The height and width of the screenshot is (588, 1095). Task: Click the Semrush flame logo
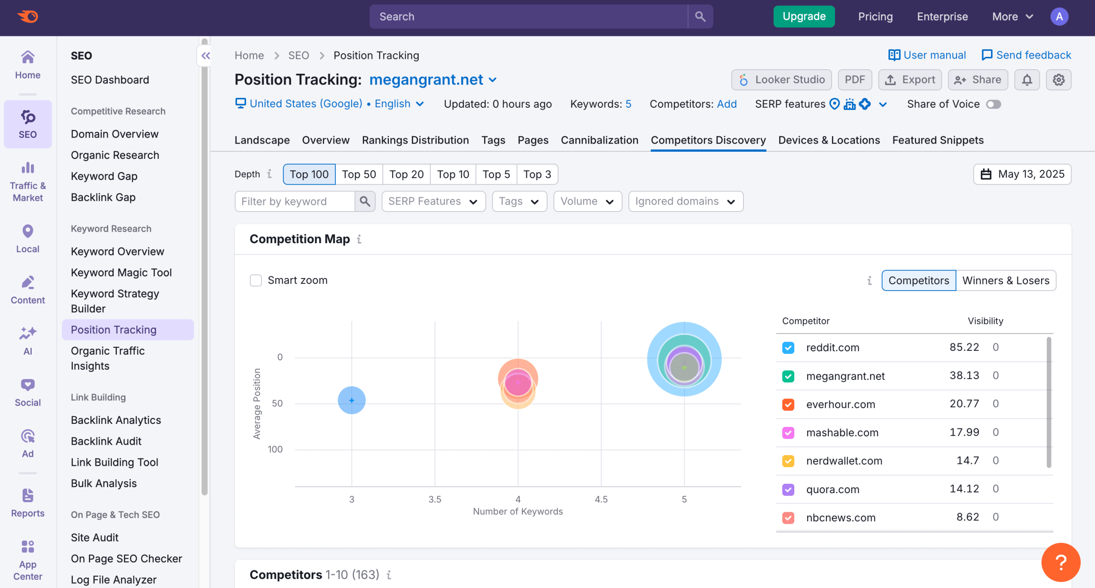coord(28,17)
